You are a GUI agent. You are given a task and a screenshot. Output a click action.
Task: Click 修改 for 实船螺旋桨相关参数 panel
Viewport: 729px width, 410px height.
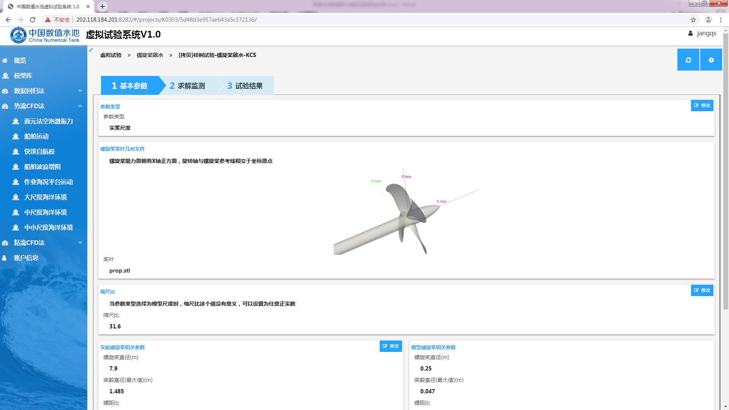click(390, 346)
